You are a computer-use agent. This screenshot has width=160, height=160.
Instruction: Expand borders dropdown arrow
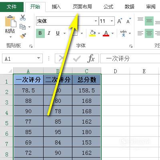[82, 33]
